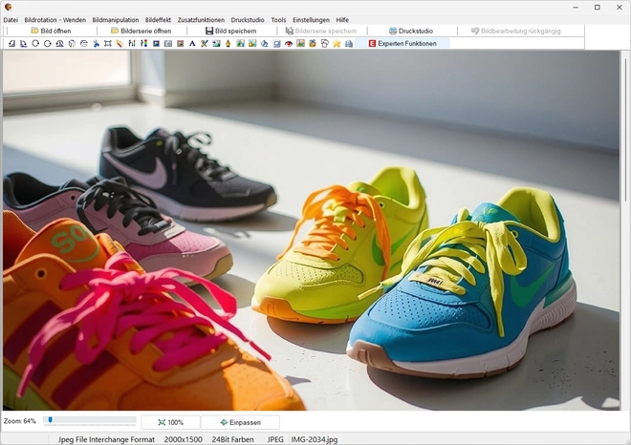Viewport: 631px width, 445px height.
Task: Open Experten Funktionen panel
Action: 402,43
